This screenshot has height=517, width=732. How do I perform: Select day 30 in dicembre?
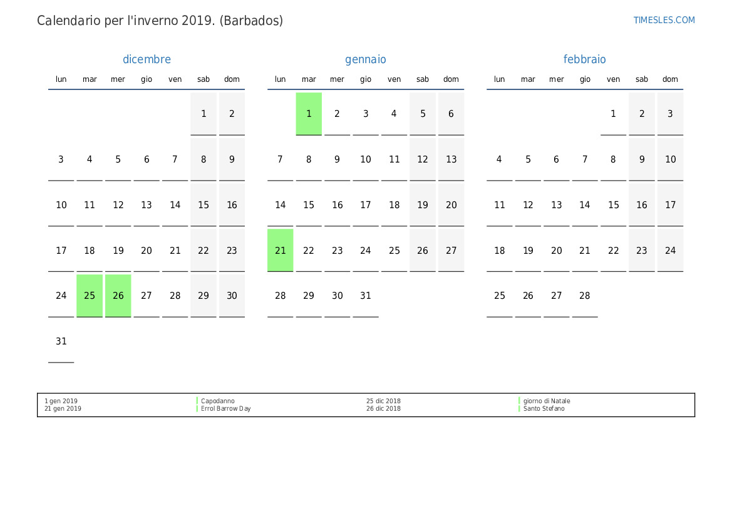pyautogui.click(x=232, y=296)
